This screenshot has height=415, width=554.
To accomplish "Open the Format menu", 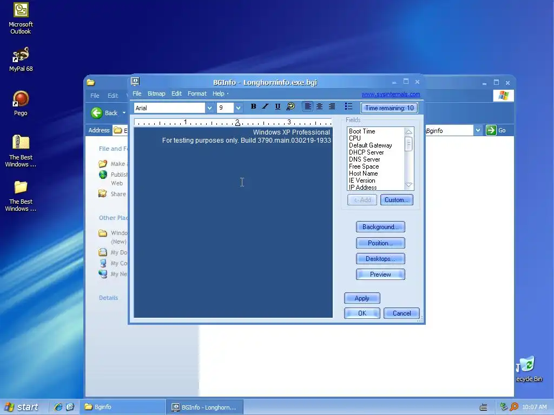I will (197, 93).
